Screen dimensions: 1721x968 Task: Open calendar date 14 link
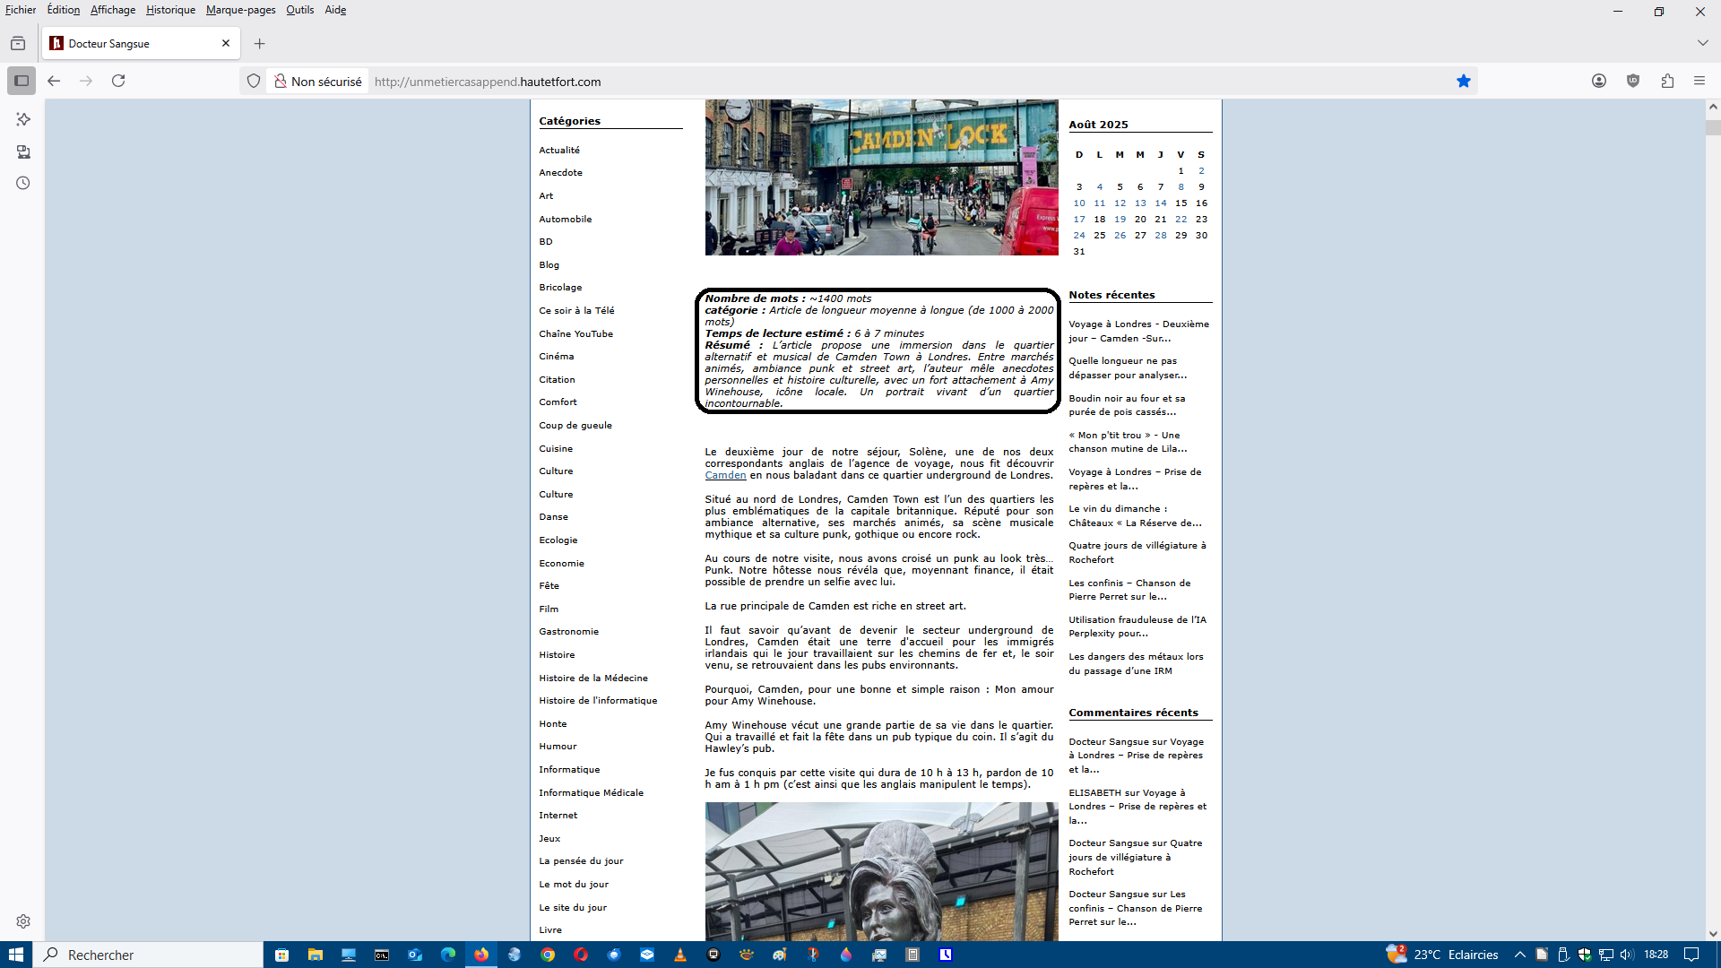[1161, 203]
